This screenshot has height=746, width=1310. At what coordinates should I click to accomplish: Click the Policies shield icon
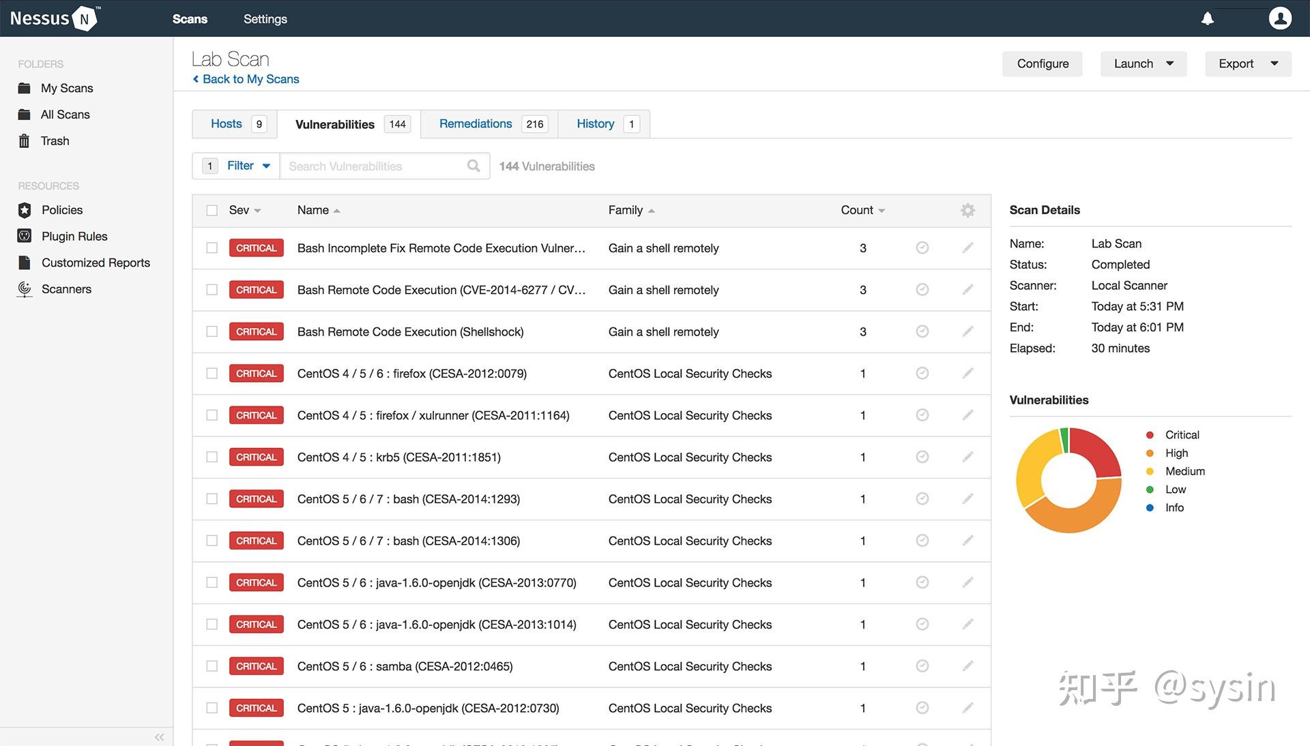click(25, 210)
